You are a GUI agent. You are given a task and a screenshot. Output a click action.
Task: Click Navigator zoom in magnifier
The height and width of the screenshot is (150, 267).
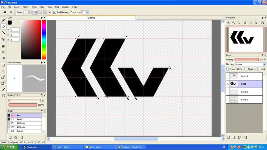(x=228, y=23)
